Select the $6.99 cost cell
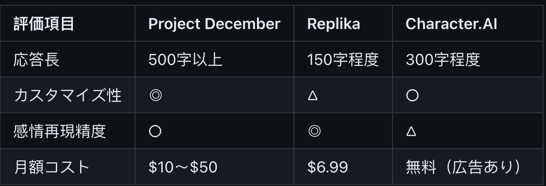 click(x=327, y=167)
